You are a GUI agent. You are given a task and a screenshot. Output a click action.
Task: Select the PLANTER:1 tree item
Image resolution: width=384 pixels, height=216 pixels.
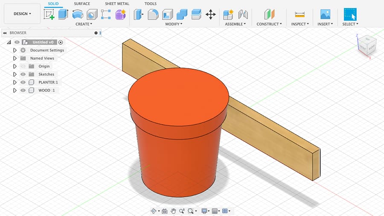coord(48,82)
